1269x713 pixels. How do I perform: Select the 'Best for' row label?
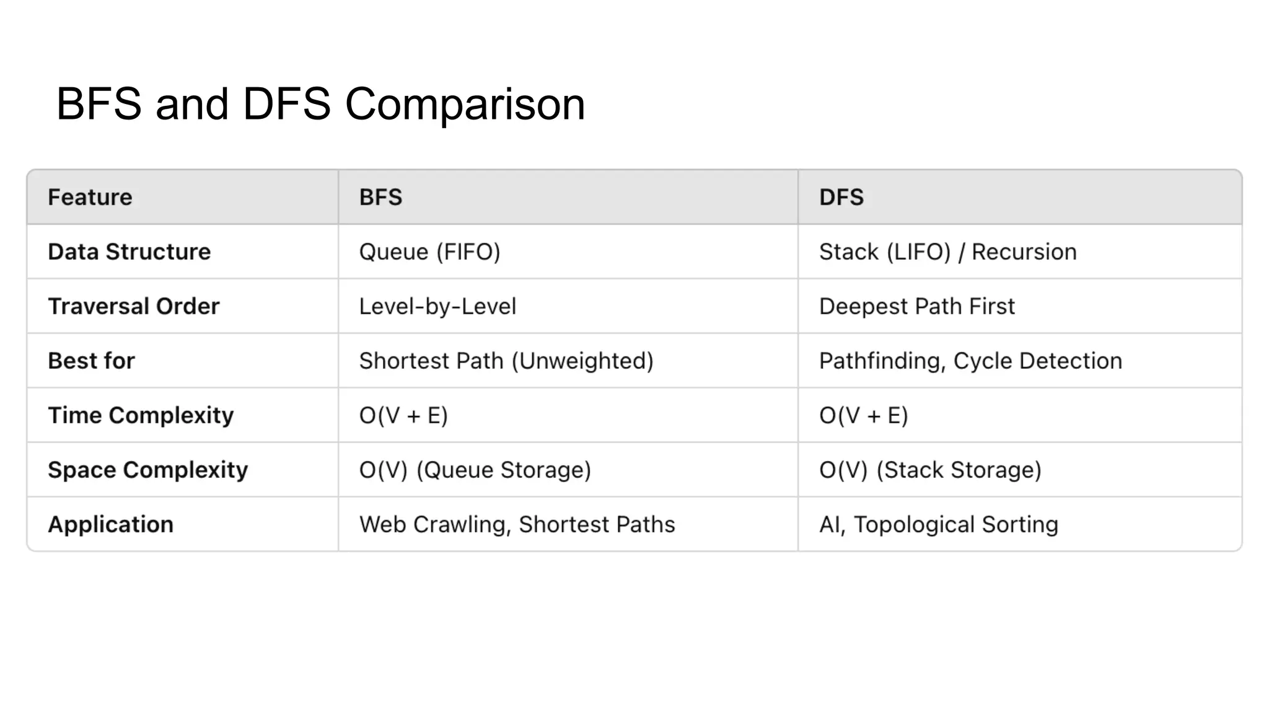pos(92,361)
